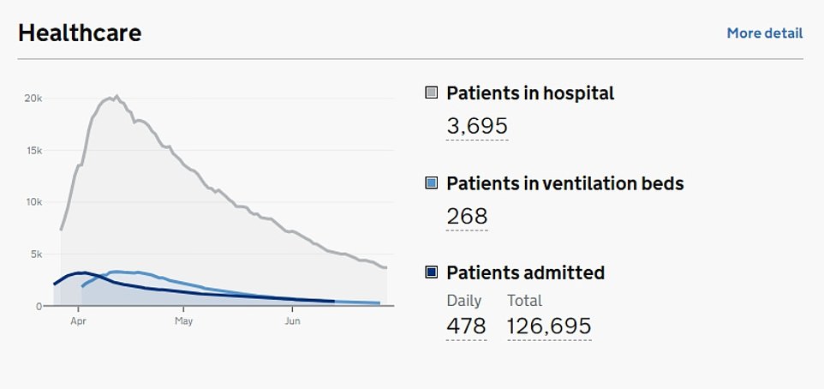Click the Patients in ventilation beds label
Image resolution: width=824 pixels, height=389 pixels.
tap(564, 183)
